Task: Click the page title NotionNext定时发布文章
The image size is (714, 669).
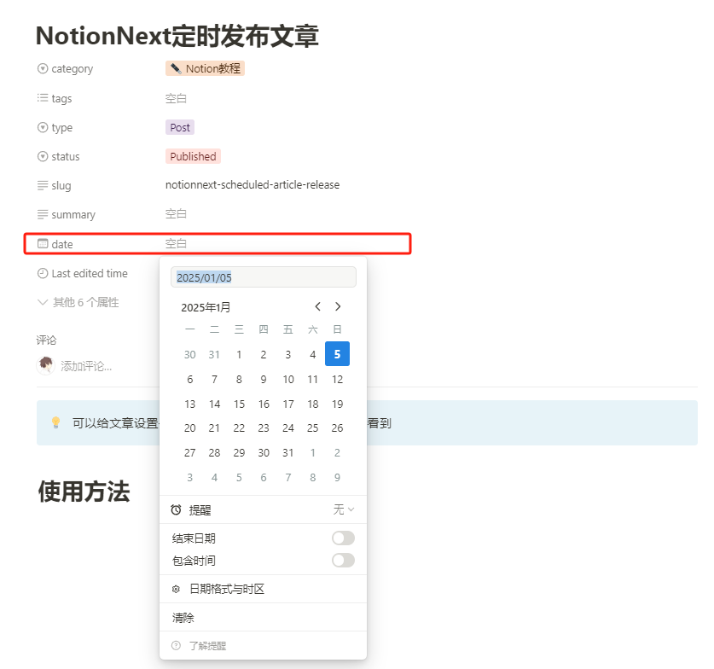Action: [177, 36]
